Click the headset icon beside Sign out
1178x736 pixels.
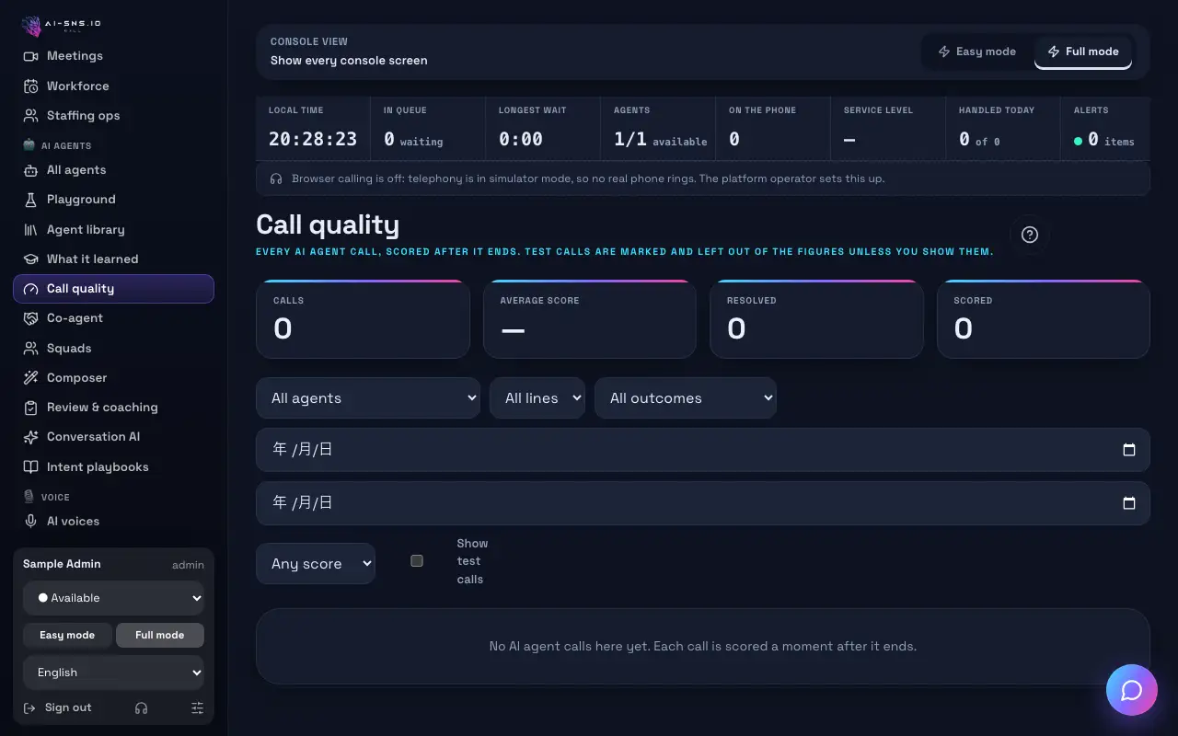141,707
